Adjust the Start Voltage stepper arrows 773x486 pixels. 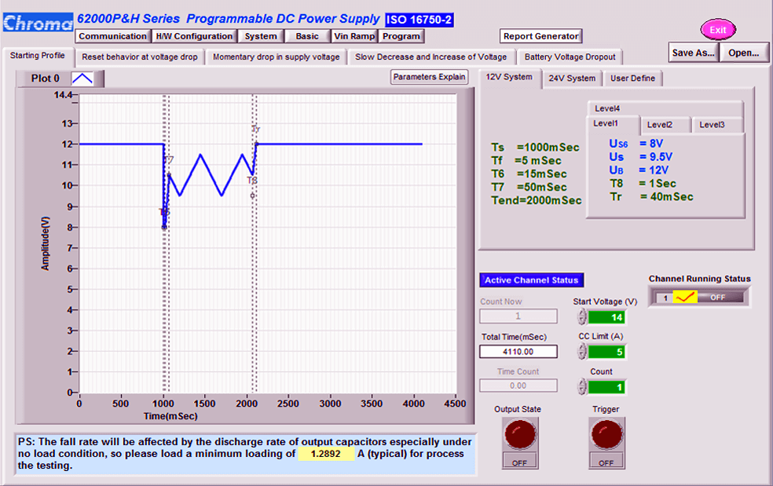click(582, 316)
